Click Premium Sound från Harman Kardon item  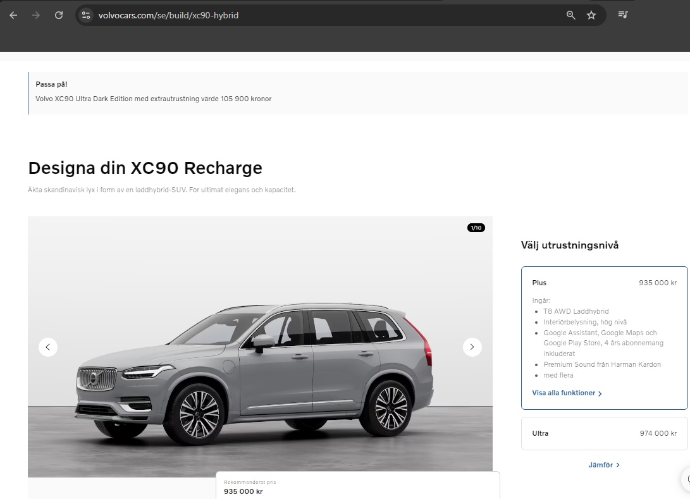[x=602, y=364]
